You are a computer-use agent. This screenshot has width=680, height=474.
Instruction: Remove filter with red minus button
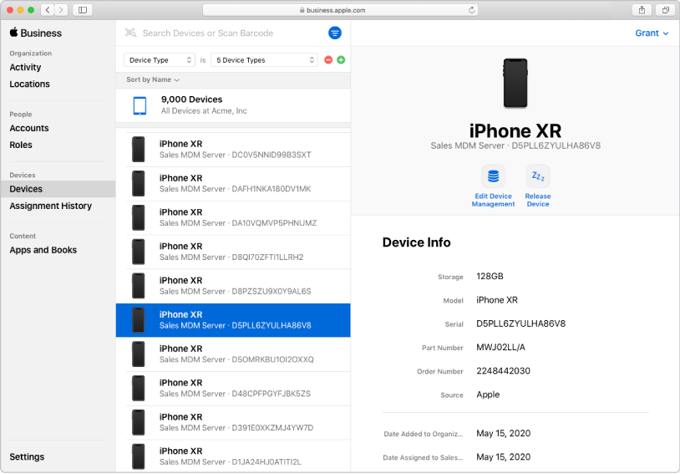(328, 60)
